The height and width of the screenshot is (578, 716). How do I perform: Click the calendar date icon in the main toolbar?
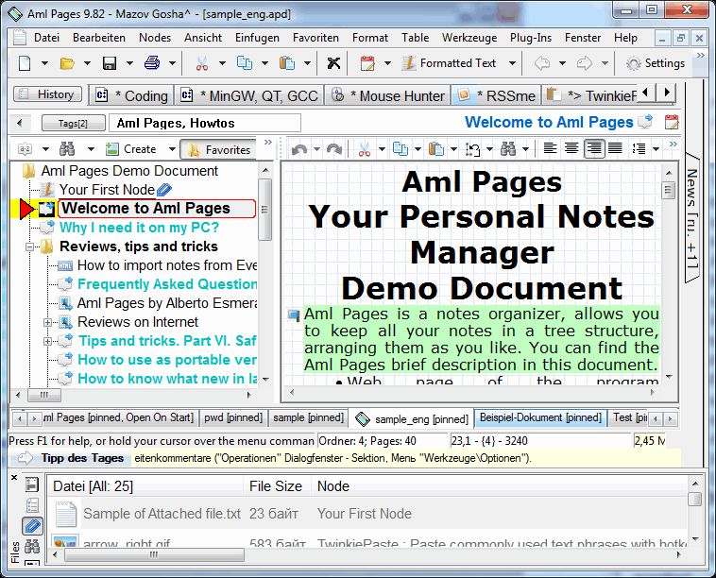pyautogui.click(x=367, y=63)
